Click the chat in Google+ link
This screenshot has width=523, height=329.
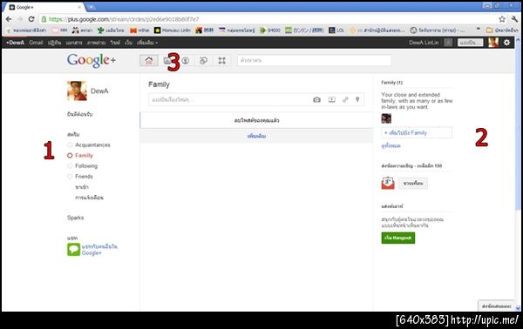point(99,250)
